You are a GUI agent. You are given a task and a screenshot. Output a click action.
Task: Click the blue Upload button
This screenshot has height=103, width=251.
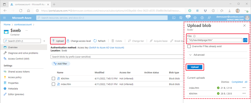tap(195, 67)
